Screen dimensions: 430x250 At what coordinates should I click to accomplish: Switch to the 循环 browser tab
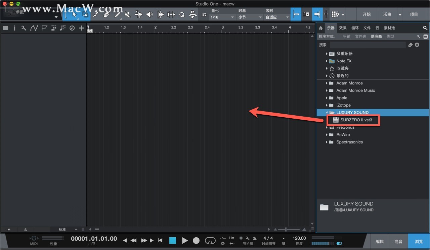pyautogui.click(x=355, y=28)
